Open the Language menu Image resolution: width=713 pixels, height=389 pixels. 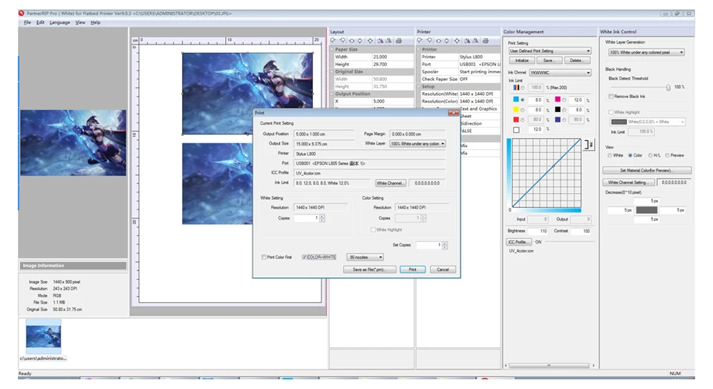click(59, 22)
